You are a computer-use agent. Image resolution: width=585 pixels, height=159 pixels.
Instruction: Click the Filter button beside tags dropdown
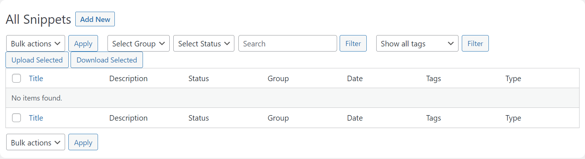coord(475,43)
